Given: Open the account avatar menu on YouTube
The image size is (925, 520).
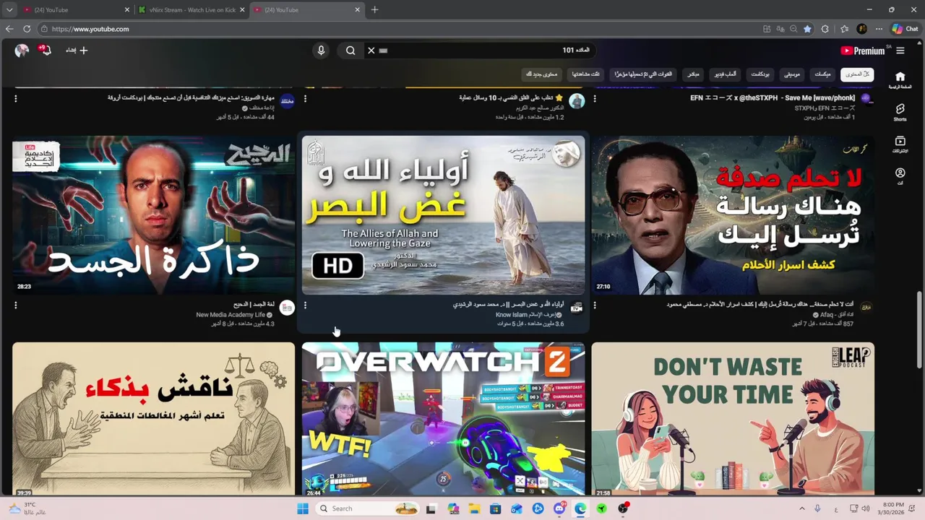Looking at the screenshot, I should (22, 50).
